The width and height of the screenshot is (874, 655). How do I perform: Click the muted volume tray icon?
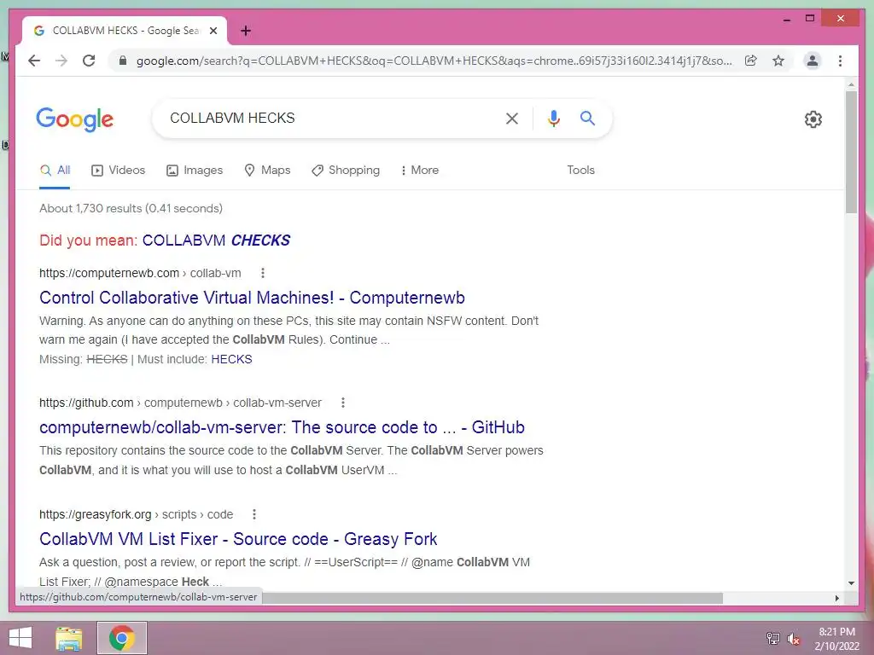pos(794,639)
